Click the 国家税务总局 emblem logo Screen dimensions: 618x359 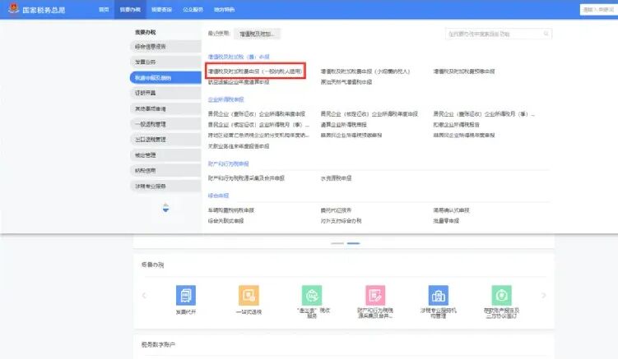point(13,8)
